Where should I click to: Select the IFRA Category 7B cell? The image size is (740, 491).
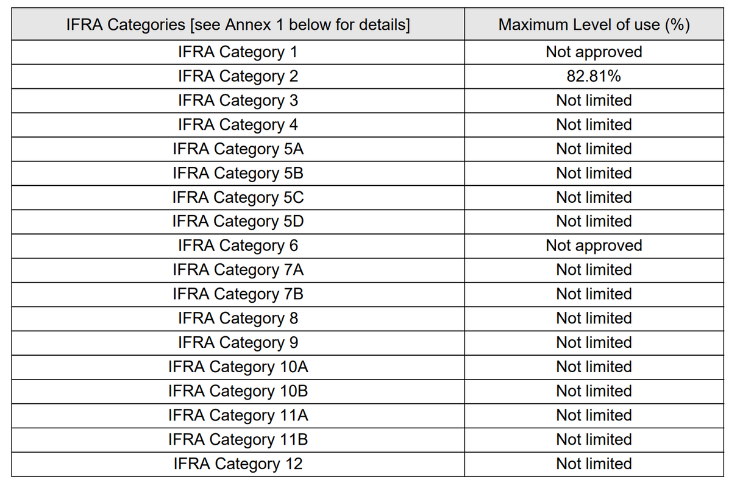coord(238,294)
